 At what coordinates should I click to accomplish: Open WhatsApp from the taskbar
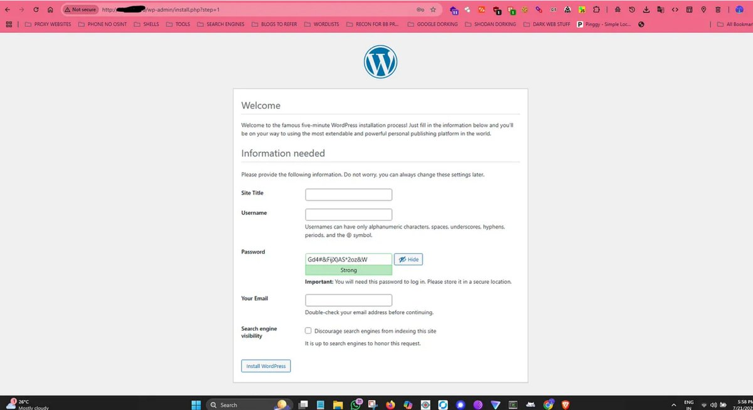356,404
